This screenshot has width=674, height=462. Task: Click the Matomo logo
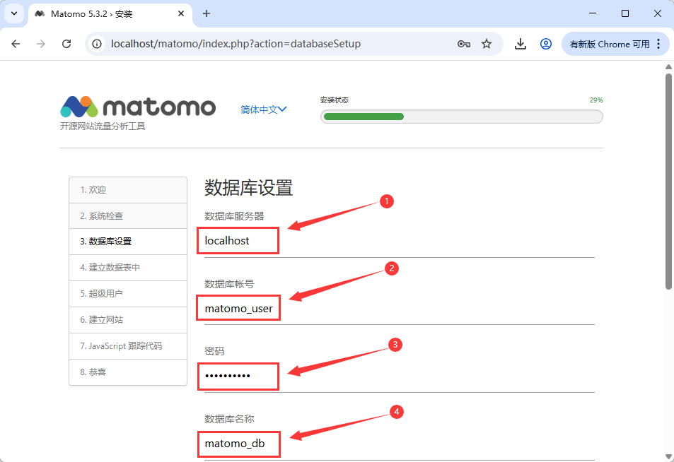138,107
